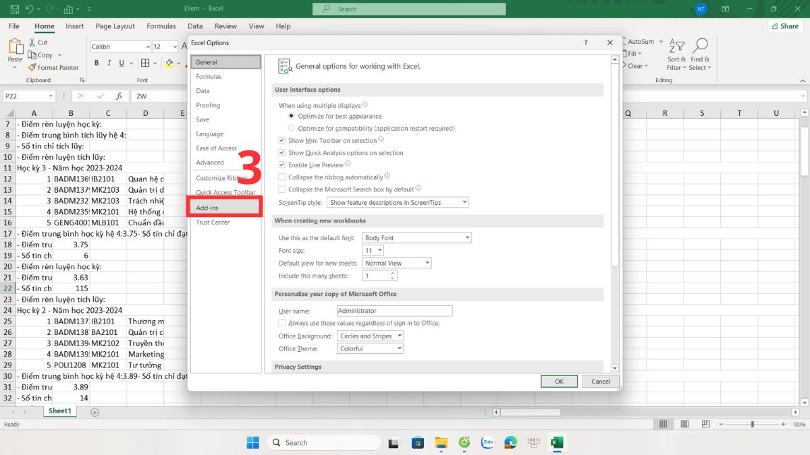
Task: Click the Paste clipboard icon
Action: click(15, 47)
